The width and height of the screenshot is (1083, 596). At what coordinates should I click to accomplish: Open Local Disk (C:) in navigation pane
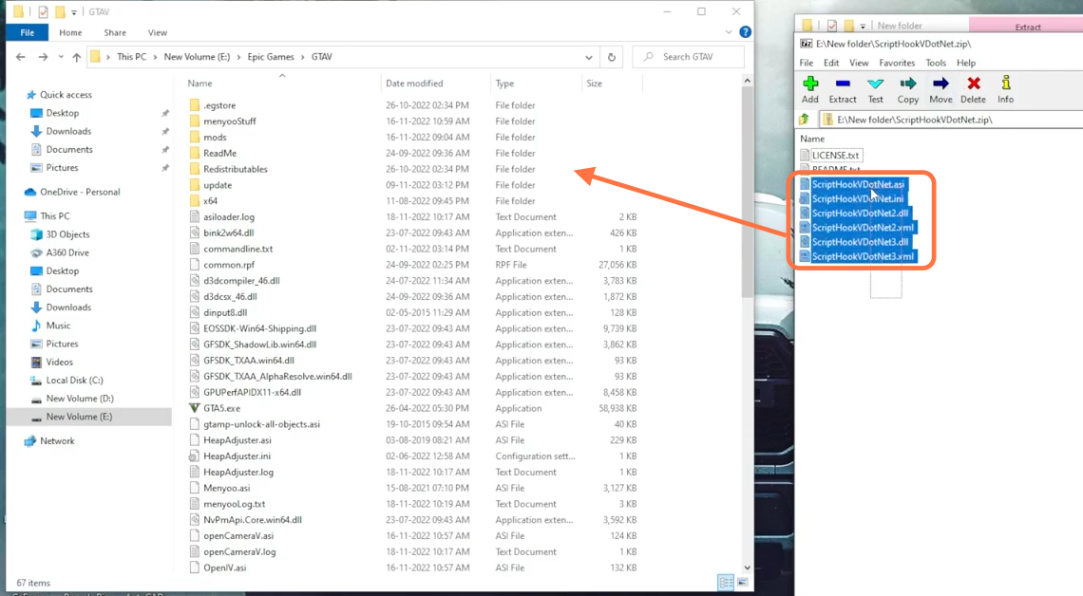[x=74, y=380]
